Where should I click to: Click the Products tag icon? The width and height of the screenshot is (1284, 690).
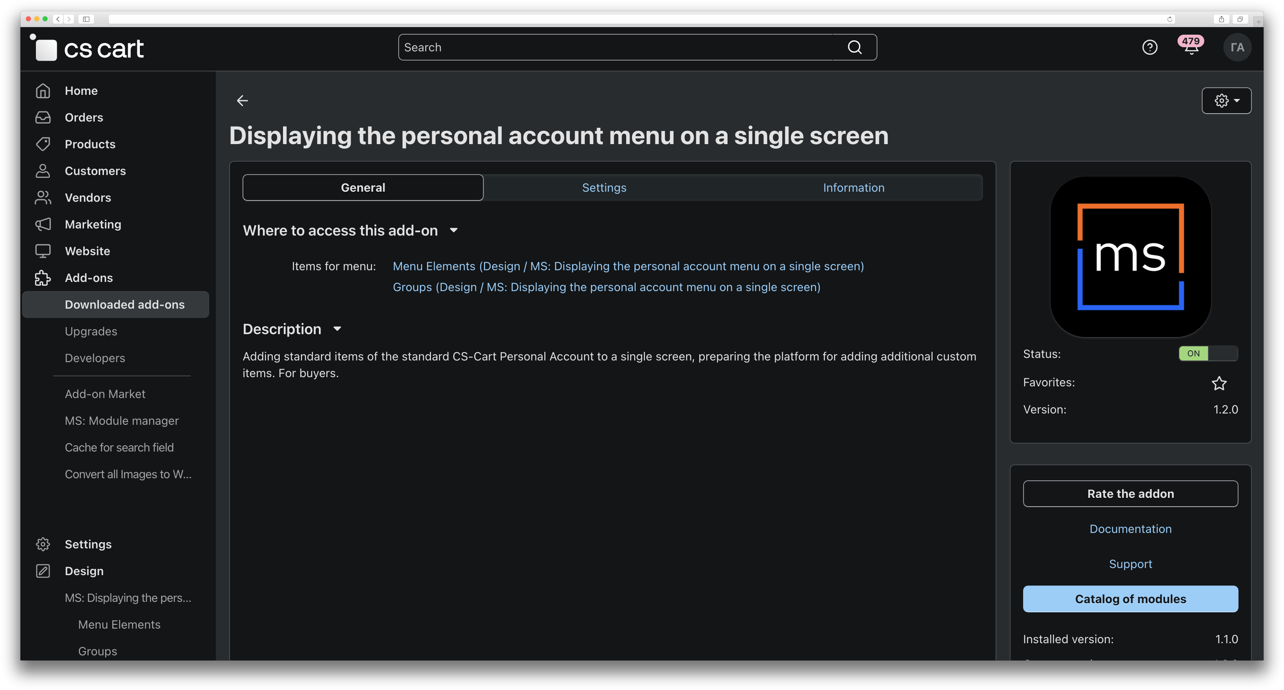(x=43, y=144)
